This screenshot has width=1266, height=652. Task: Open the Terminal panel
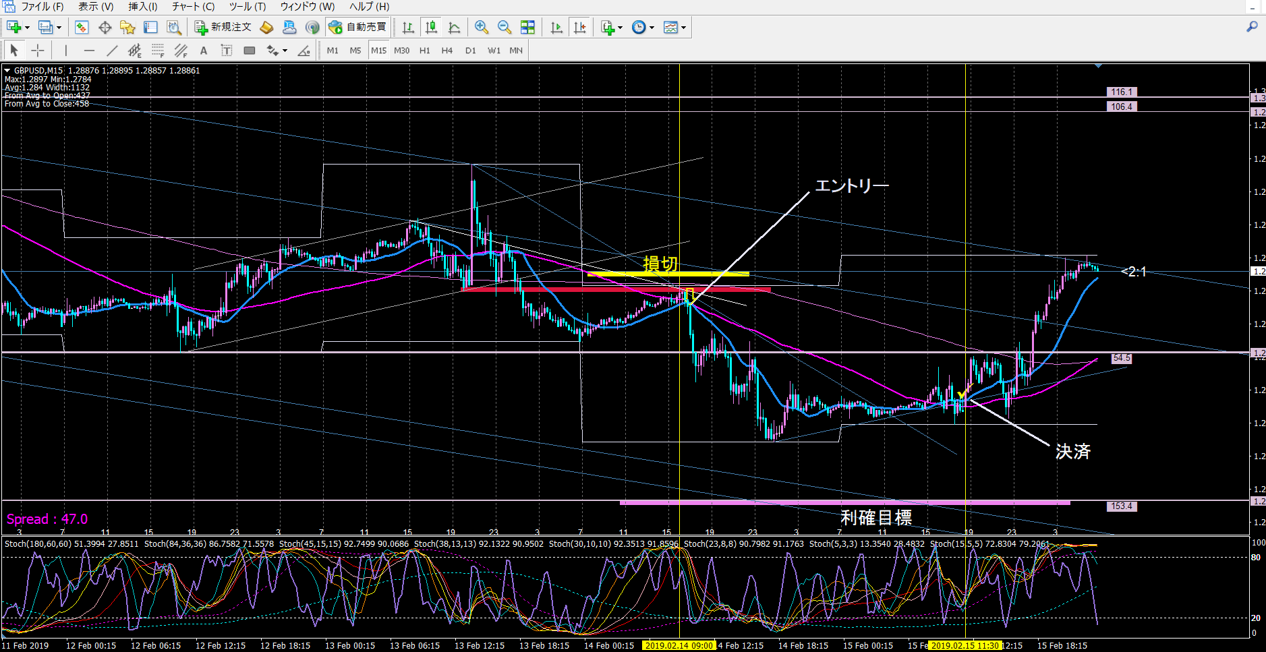pyautogui.click(x=150, y=27)
